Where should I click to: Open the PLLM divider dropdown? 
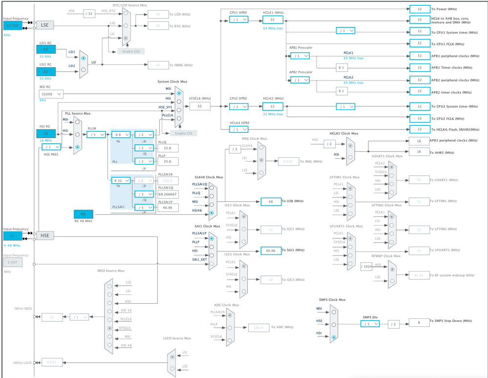(96, 134)
